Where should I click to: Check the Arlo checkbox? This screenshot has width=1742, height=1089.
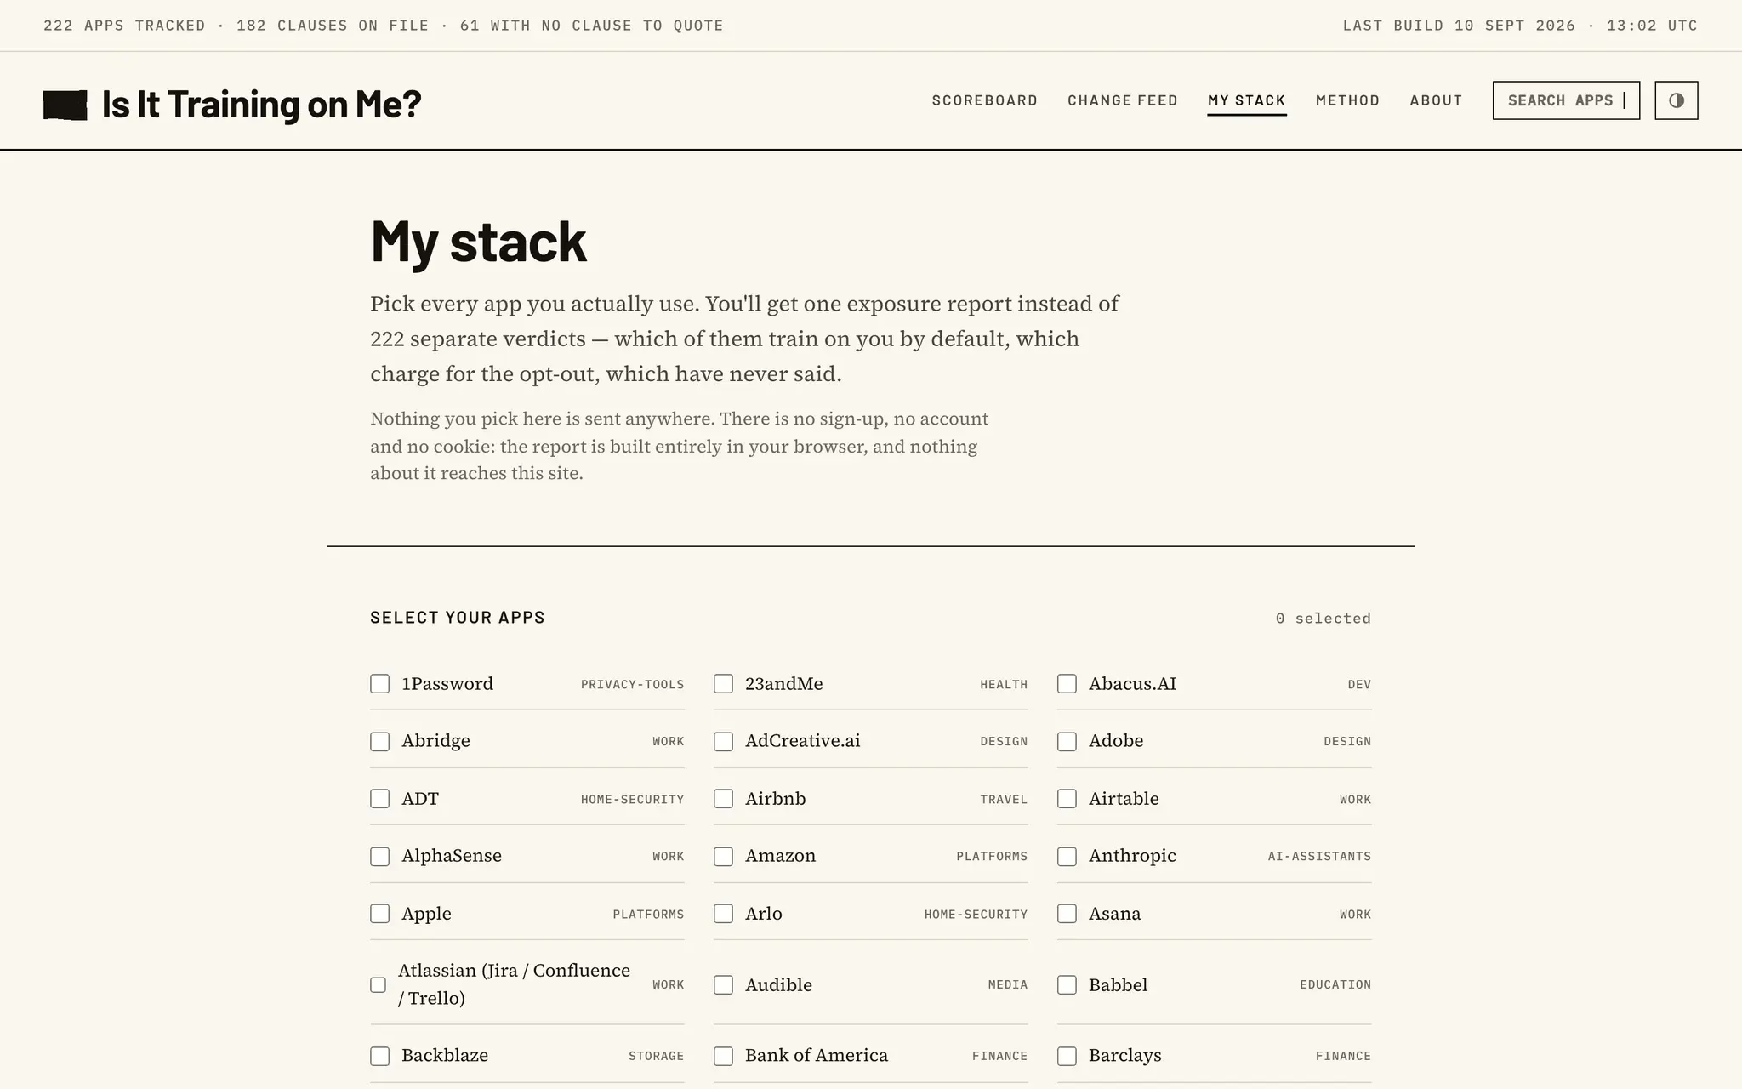(x=724, y=914)
